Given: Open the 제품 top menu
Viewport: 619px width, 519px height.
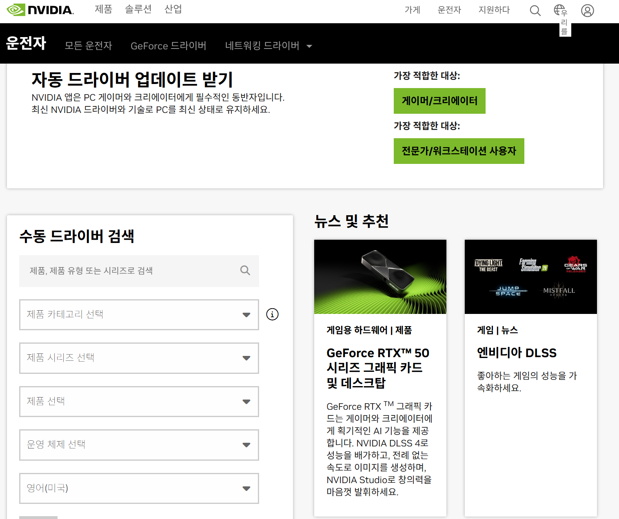Looking at the screenshot, I should [x=103, y=9].
